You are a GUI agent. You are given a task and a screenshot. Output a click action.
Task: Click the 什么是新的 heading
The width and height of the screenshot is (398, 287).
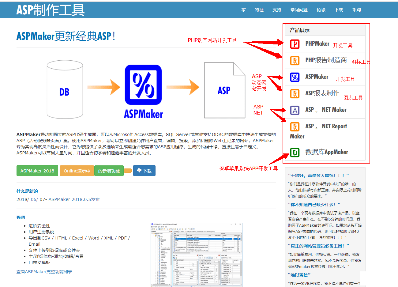pyautogui.click(x=27, y=191)
